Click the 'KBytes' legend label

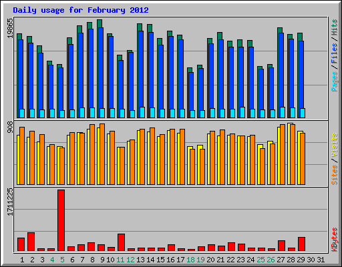coord(334,240)
